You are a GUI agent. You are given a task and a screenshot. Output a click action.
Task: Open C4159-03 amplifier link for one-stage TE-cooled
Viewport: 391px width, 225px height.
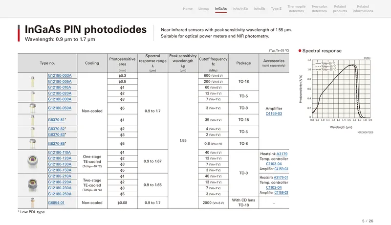coord(281,169)
